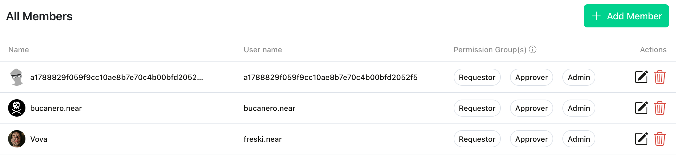Select Requestor badge for bucanero.near

pos(477,108)
